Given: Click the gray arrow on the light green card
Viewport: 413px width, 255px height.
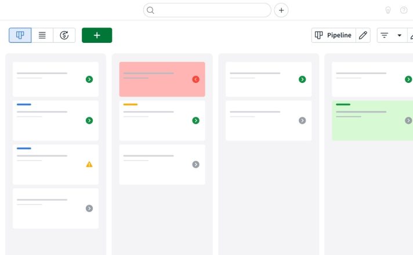Looking at the screenshot, I should 408,121.
